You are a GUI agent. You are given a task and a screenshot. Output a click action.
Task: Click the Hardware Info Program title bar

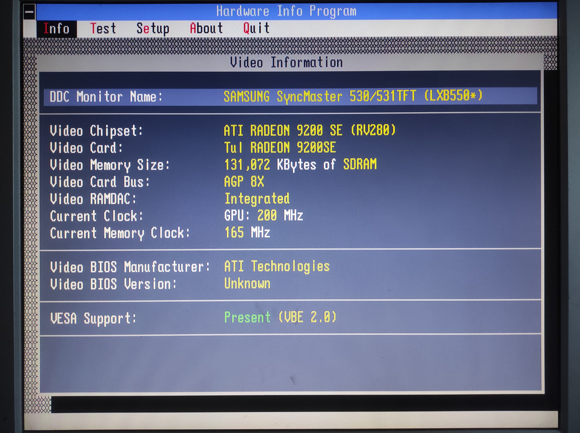pos(286,11)
